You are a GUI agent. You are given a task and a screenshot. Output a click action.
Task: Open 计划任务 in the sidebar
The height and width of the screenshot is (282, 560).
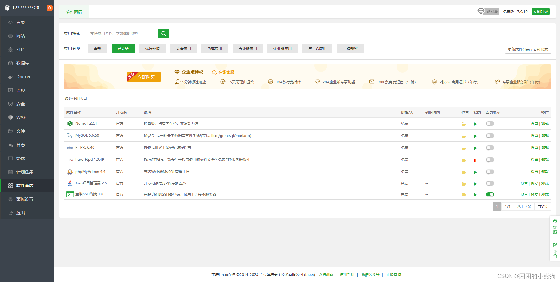point(27,172)
